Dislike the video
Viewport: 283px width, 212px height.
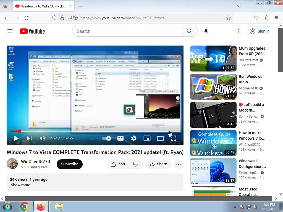pyautogui.click(x=136, y=164)
